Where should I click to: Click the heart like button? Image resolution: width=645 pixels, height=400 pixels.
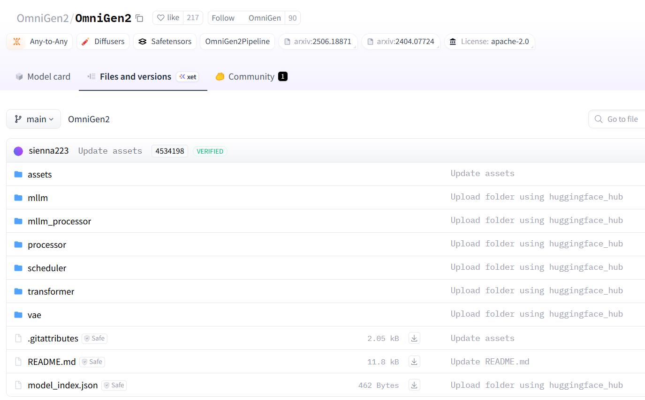[x=168, y=18]
